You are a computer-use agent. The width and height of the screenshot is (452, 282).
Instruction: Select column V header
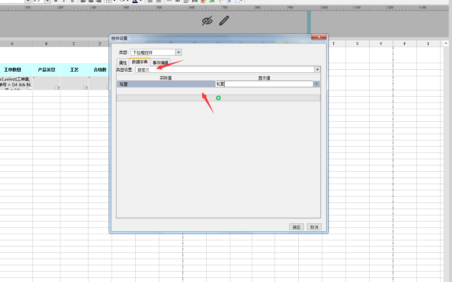click(x=381, y=44)
